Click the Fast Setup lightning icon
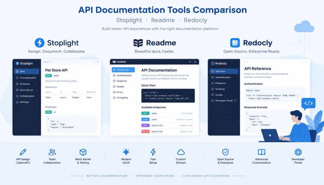The height and width of the screenshot is (185, 324). [x=153, y=152]
